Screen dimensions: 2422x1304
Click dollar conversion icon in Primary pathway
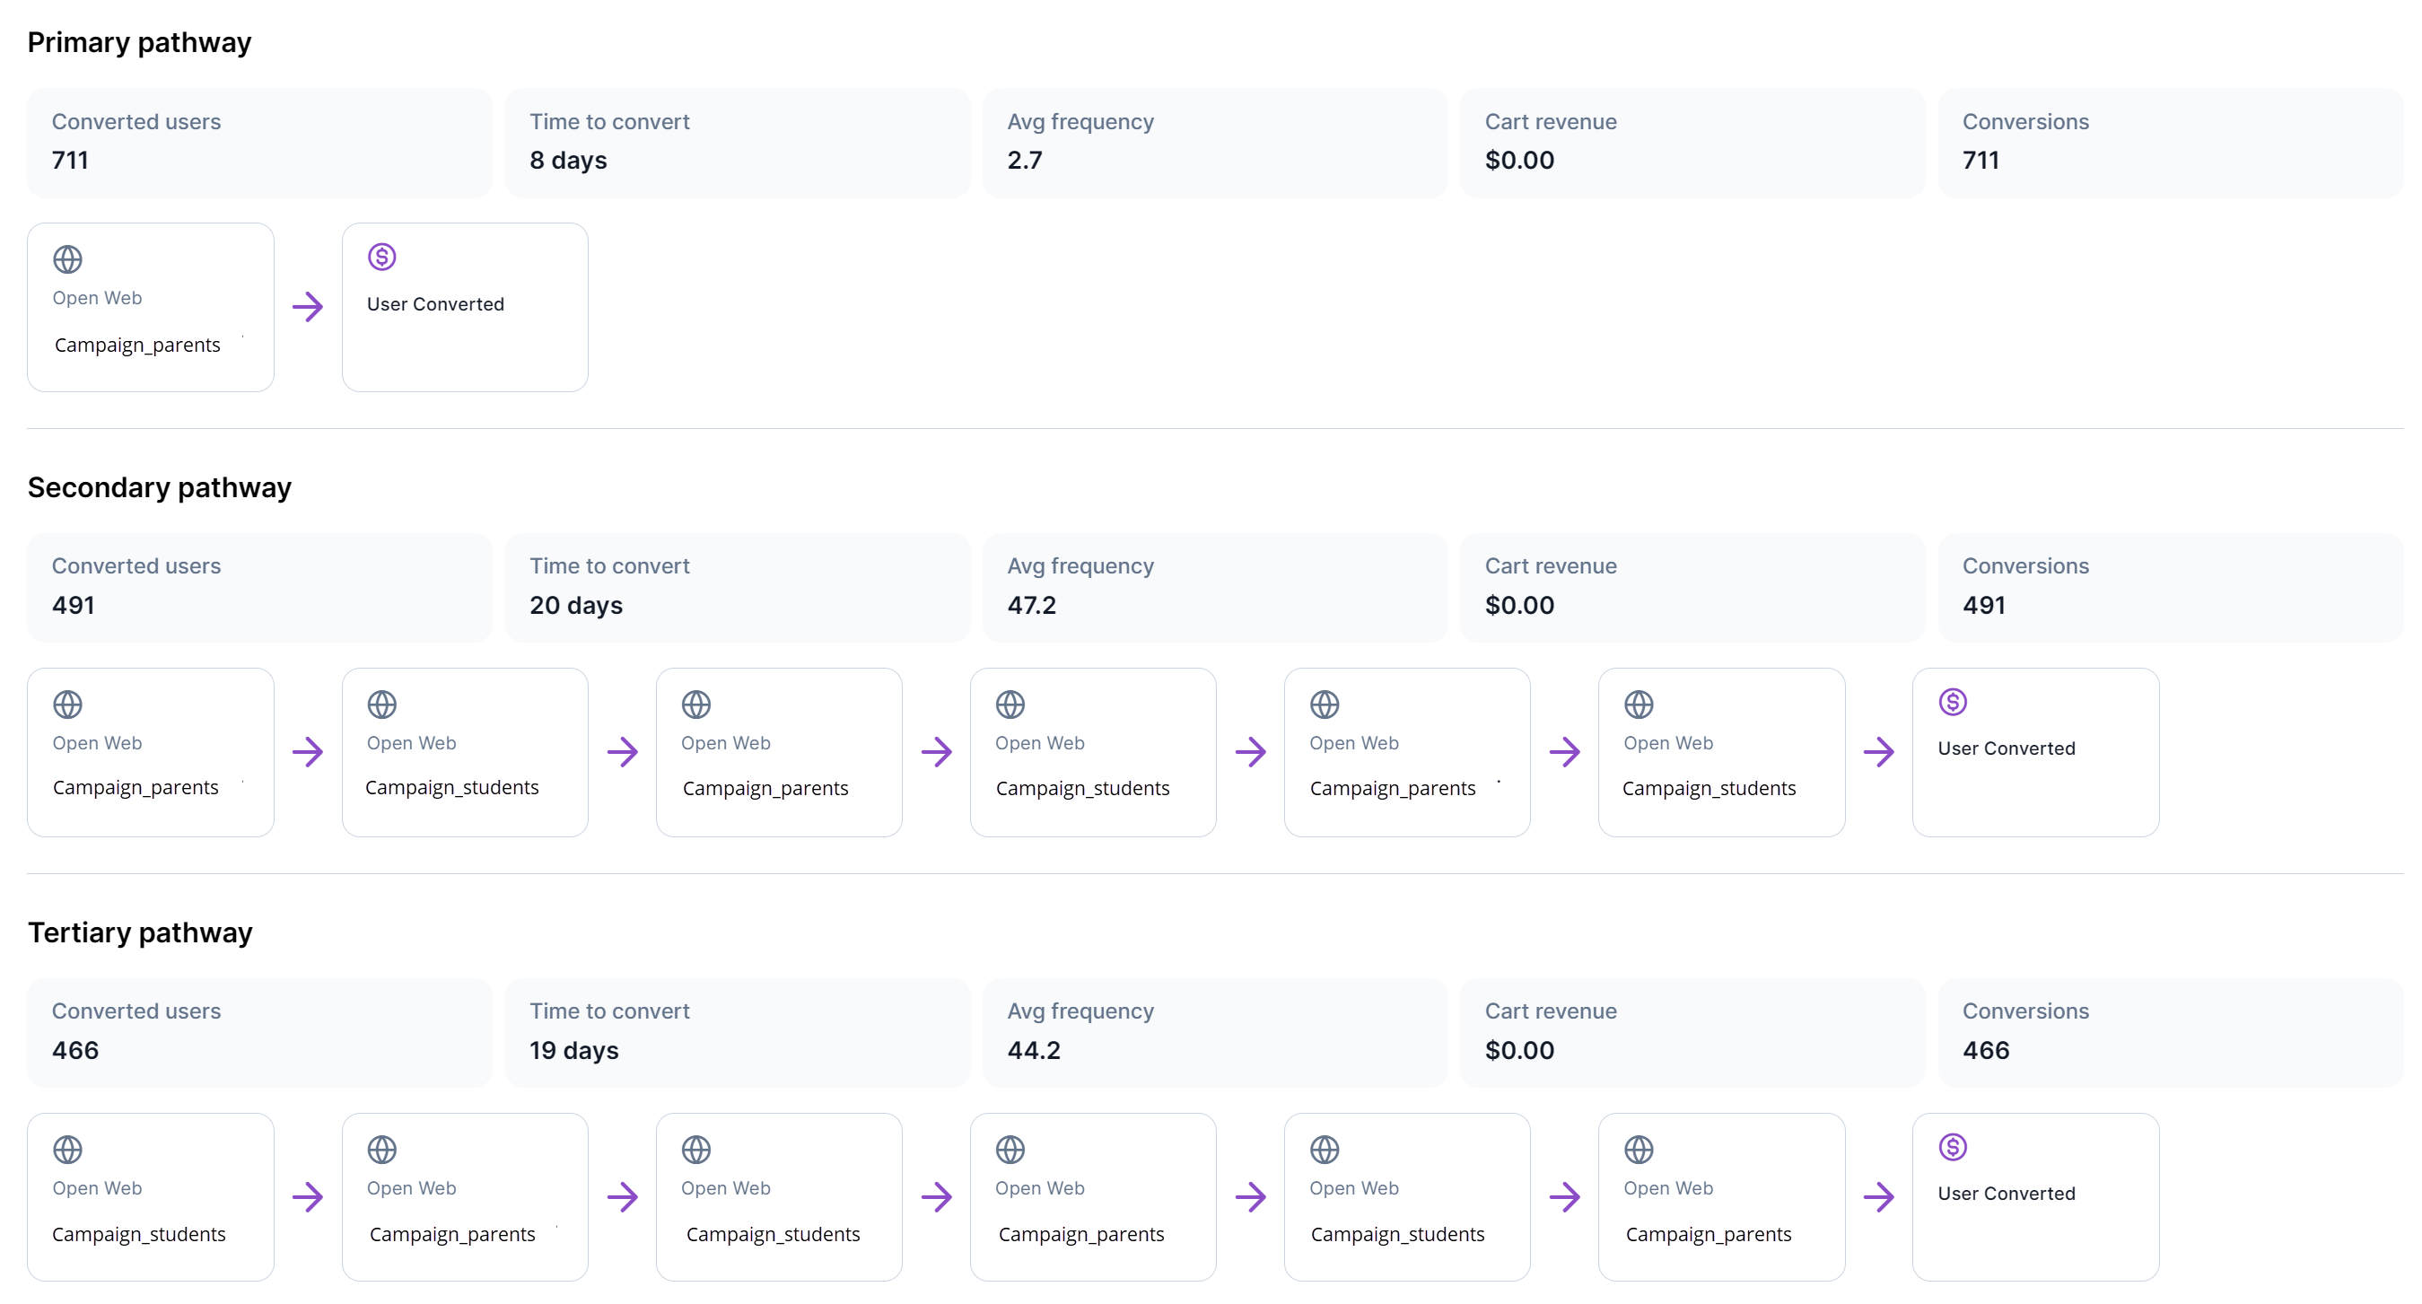pyautogui.click(x=381, y=257)
